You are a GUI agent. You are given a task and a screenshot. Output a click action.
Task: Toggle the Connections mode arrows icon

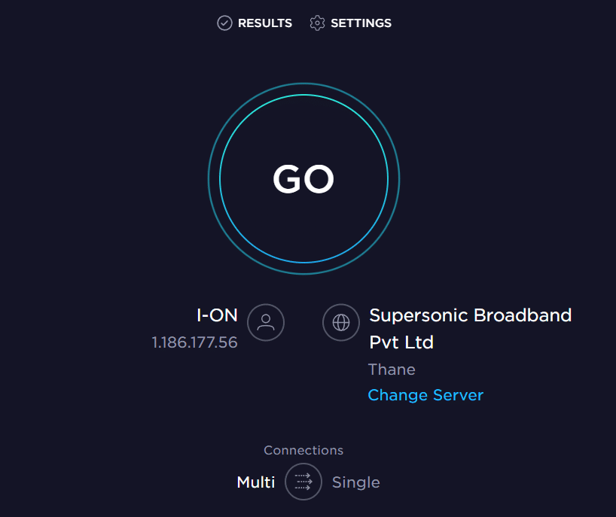pos(303,482)
